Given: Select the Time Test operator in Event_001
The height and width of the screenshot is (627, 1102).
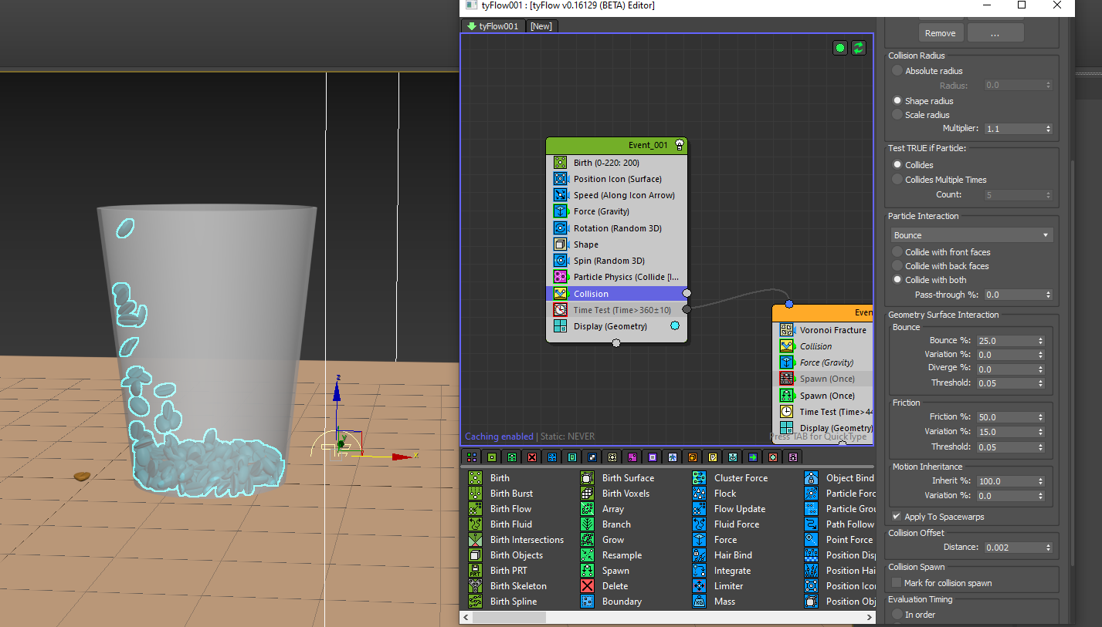Looking at the screenshot, I should point(616,310).
